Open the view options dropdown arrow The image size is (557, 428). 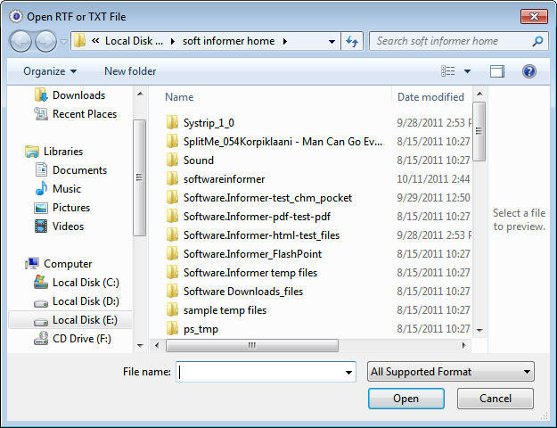tap(468, 71)
